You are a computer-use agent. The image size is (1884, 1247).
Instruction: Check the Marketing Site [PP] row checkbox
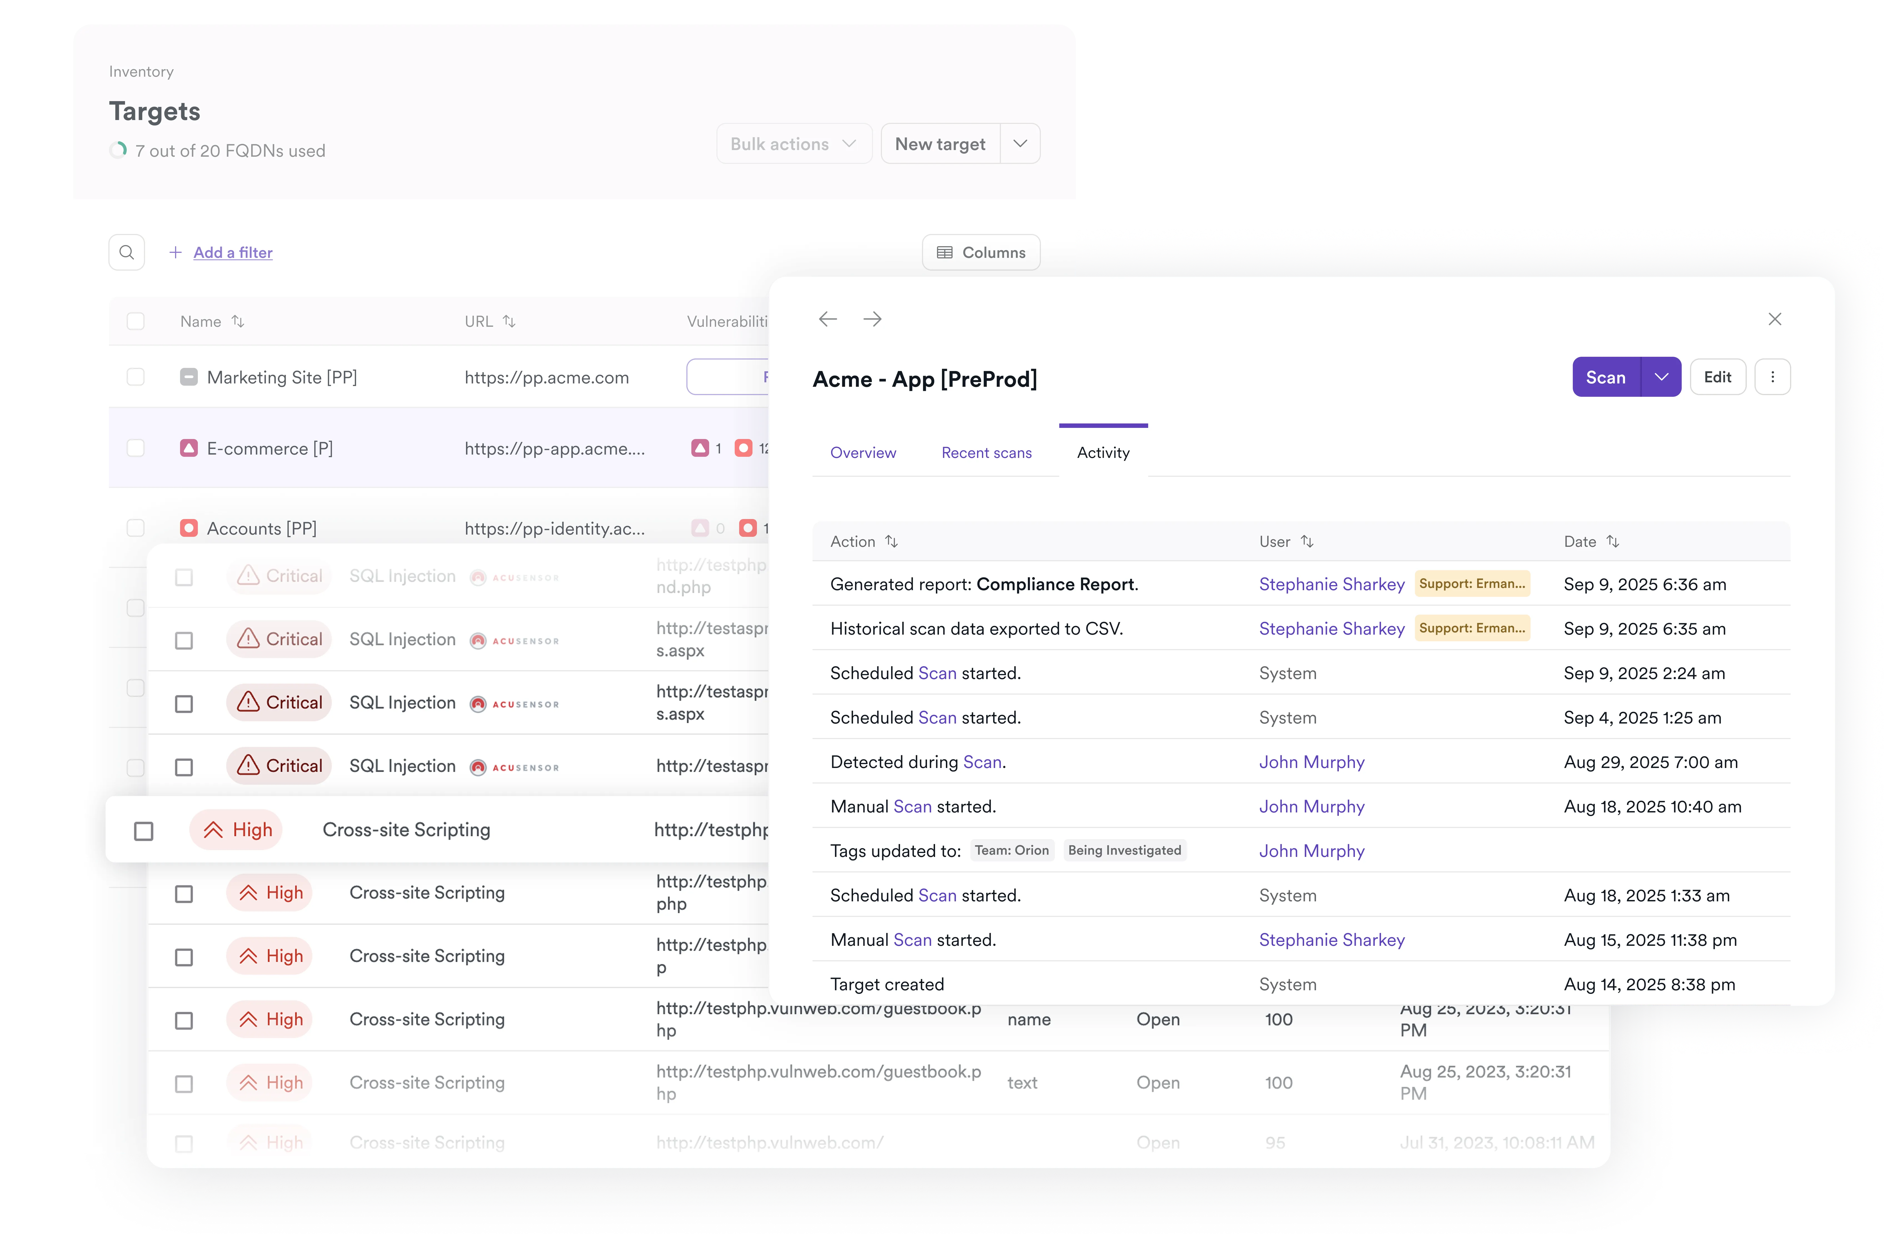click(136, 377)
